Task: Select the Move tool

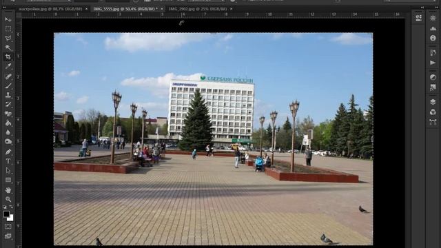Action: tap(8, 19)
